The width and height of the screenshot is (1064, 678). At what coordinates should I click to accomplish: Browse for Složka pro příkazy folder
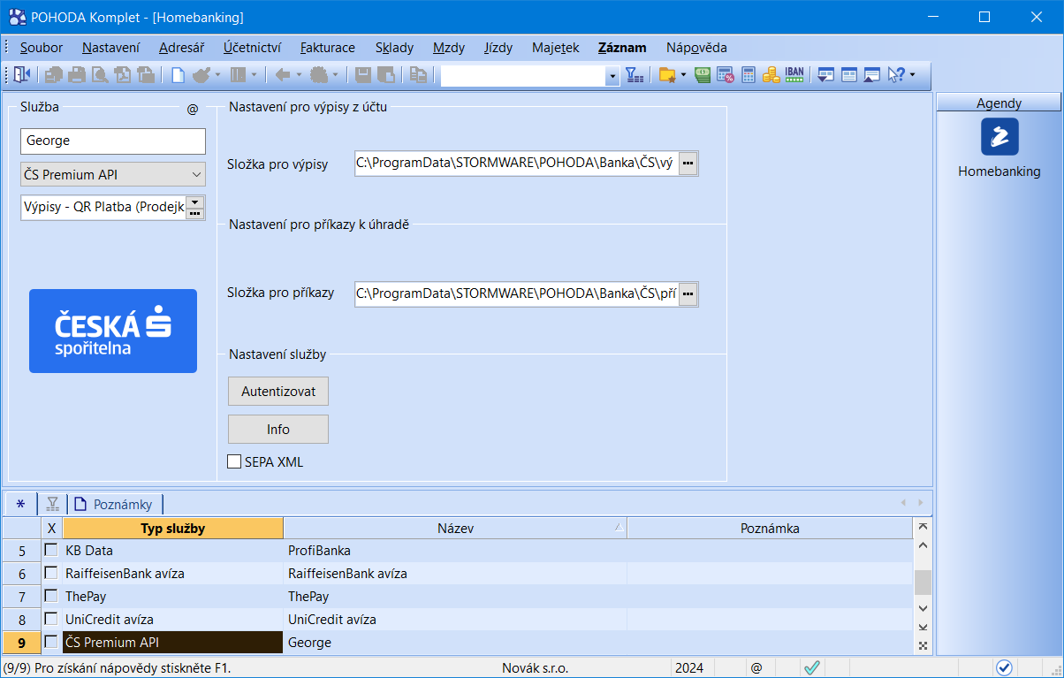pos(688,293)
